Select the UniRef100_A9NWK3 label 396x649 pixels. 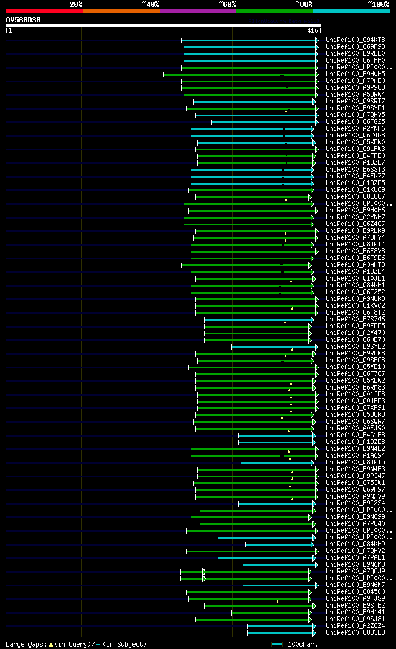(355, 299)
